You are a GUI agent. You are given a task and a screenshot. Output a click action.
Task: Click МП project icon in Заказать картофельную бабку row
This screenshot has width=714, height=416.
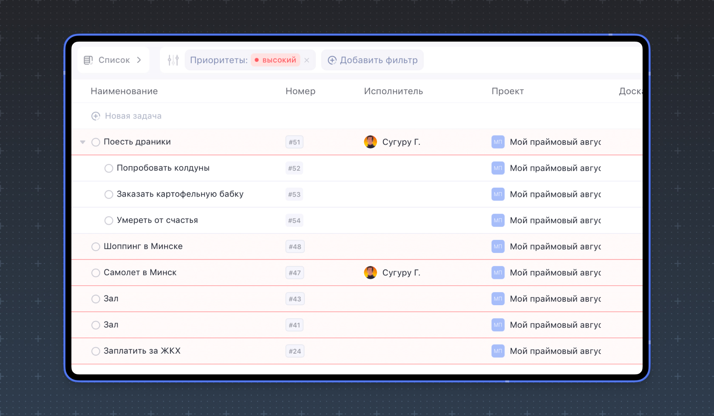point(498,194)
